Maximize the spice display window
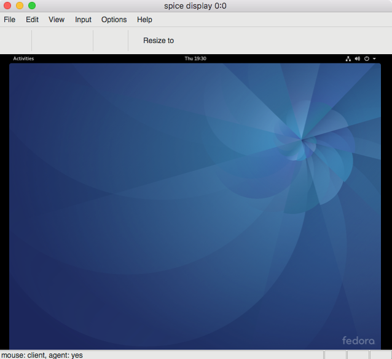Screen dimensions: 392x359 (x=32, y=6)
